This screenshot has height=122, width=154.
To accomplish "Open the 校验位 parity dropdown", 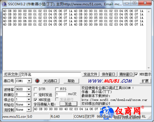I will (x=29, y=104).
